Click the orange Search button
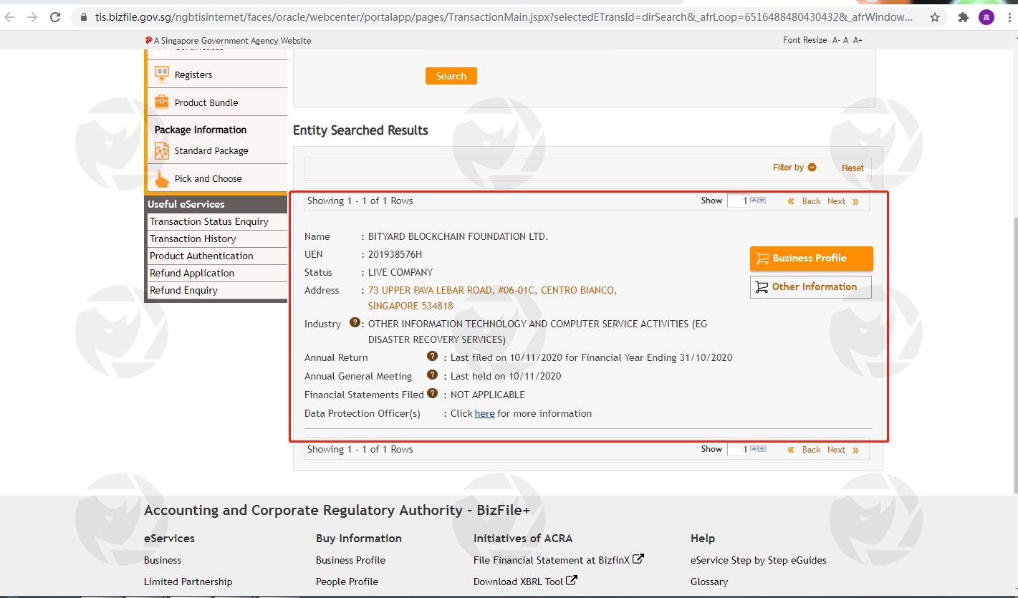 coord(451,76)
